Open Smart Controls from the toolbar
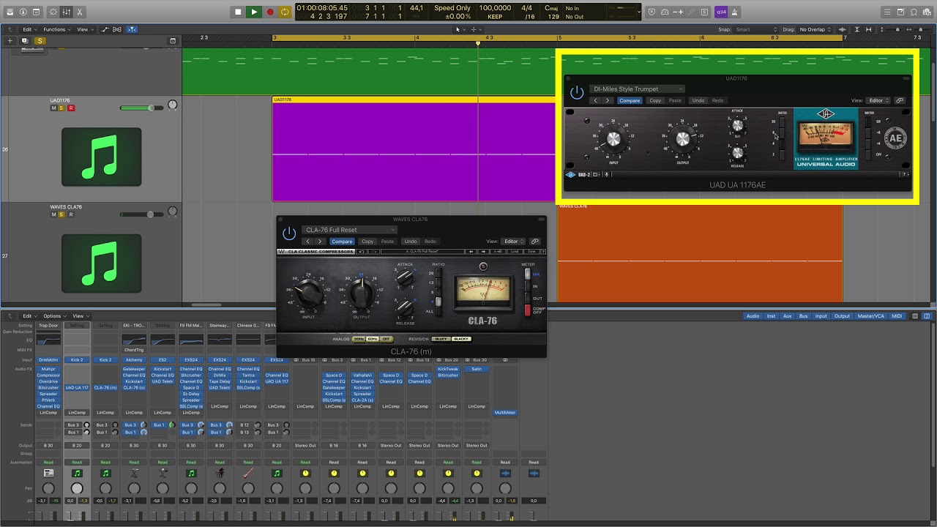Image resolution: width=937 pixels, height=527 pixels. click(x=53, y=12)
